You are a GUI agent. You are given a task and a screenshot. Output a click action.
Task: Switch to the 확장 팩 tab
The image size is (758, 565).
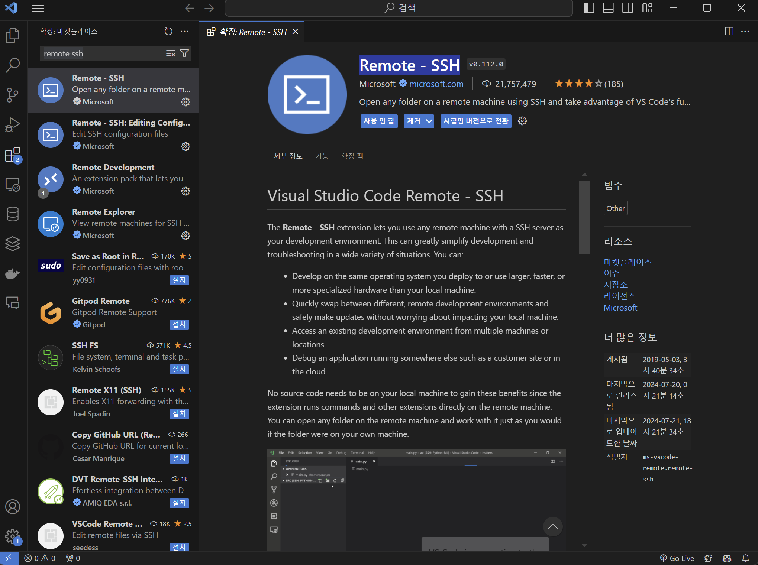tap(352, 156)
